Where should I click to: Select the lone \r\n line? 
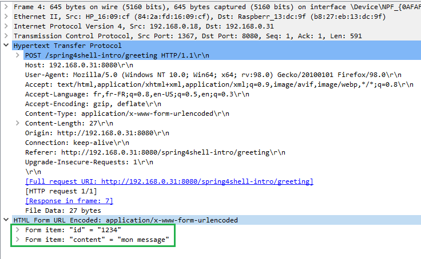[x=33, y=172]
